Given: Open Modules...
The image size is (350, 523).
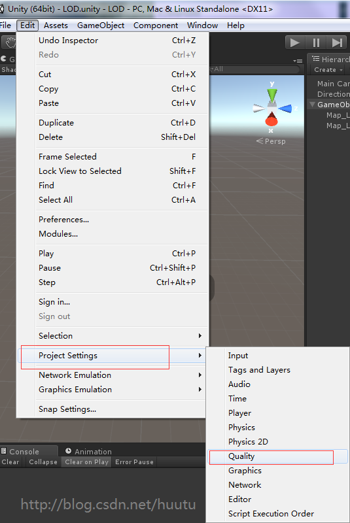Looking at the screenshot, I should click(112, 234).
